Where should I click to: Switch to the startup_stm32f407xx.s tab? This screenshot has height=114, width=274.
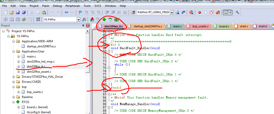click(x=146, y=26)
